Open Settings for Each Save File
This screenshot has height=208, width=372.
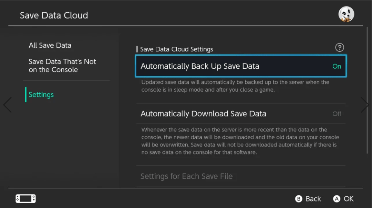pos(186,176)
